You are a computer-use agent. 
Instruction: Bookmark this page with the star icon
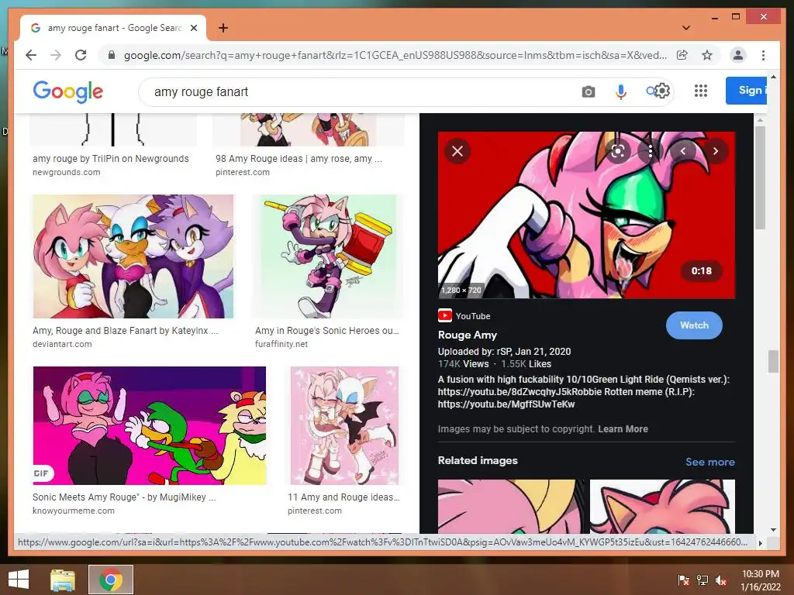[707, 55]
